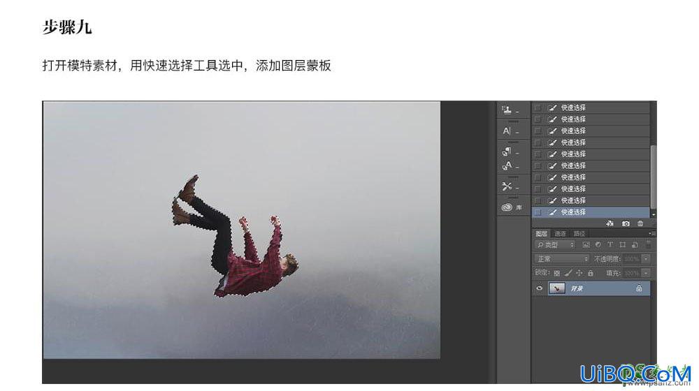Image resolution: width=699 pixels, height=391 pixels.
Task: Click the History panel vertical scrollbar thumb
Action: (654, 177)
